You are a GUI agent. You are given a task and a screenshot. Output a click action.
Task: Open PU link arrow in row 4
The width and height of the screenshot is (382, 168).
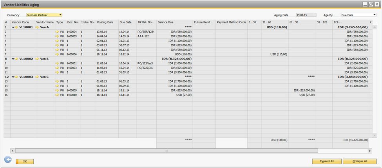(57, 41)
